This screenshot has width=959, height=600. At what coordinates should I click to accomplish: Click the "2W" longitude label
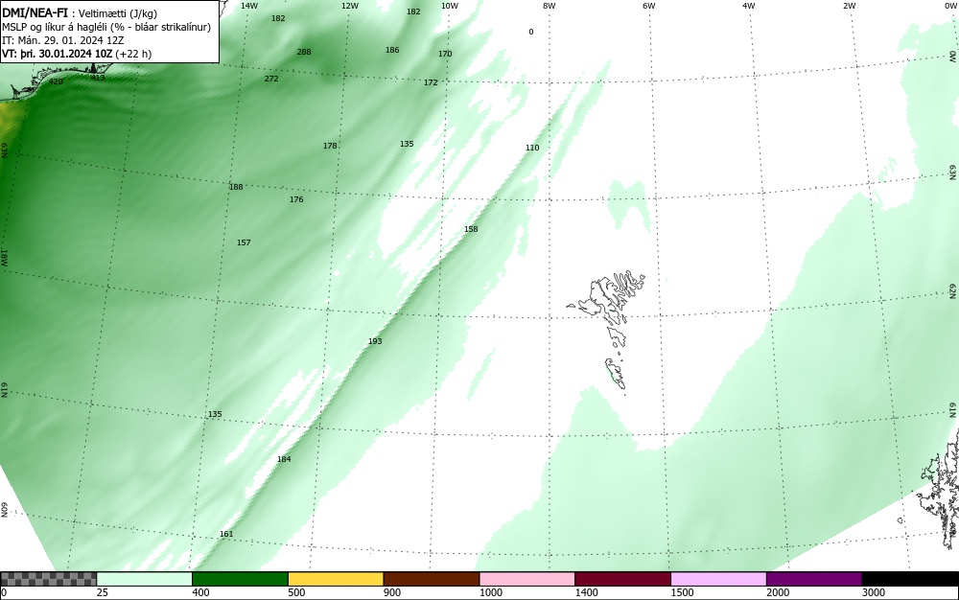point(849,6)
